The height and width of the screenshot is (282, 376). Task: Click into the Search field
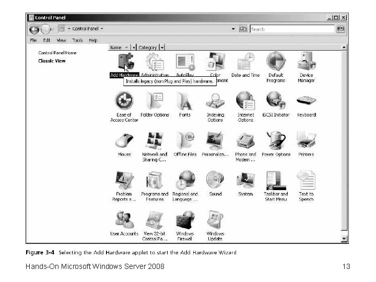pyautogui.click(x=292, y=29)
